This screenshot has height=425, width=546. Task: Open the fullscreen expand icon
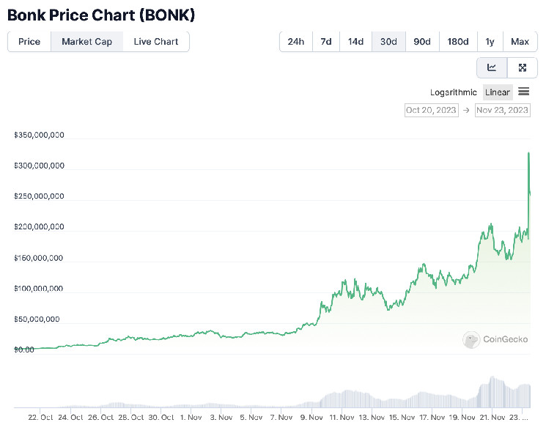[523, 68]
